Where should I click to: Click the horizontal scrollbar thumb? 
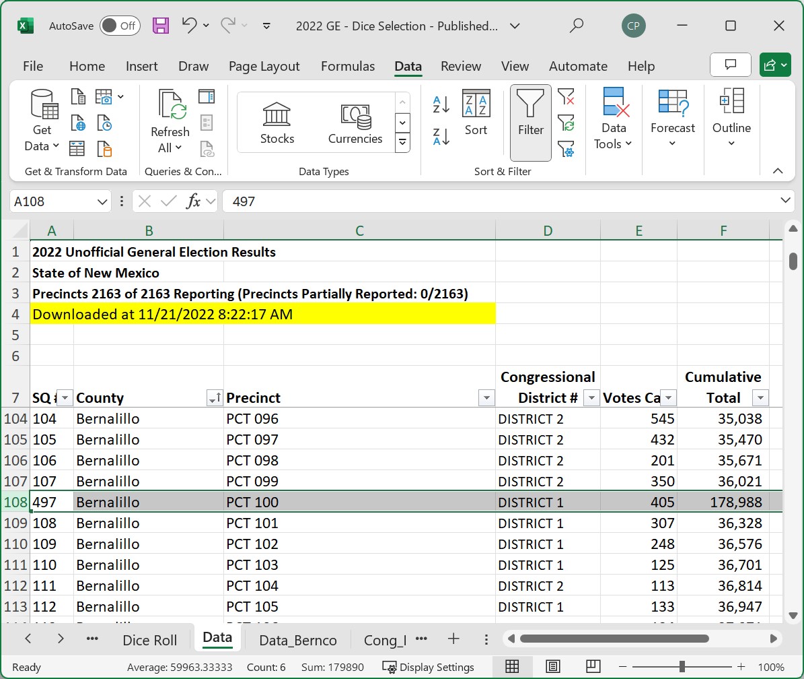(614, 639)
